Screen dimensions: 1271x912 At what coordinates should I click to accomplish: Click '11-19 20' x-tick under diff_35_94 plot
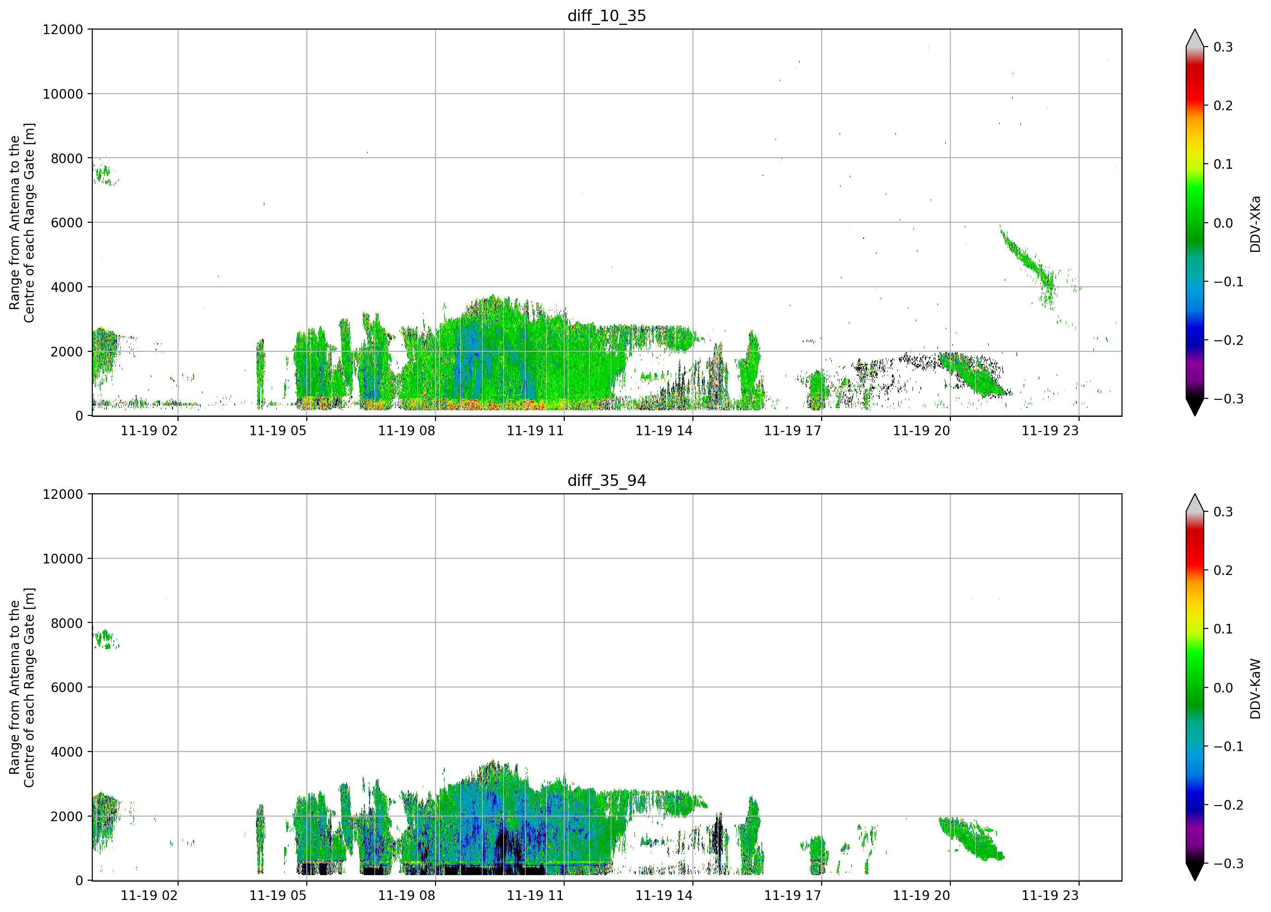click(921, 895)
